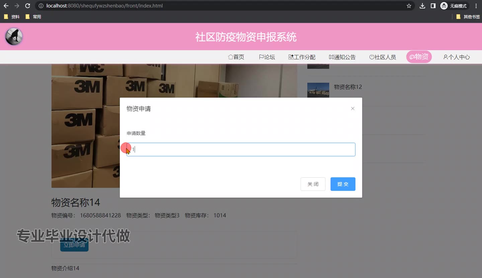Click the 立即申请 button
The image size is (482, 278).
(x=74, y=245)
